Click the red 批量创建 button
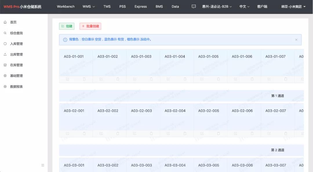This screenshot has width=313, height=172. pyautogui.click(x=90, y=26)
